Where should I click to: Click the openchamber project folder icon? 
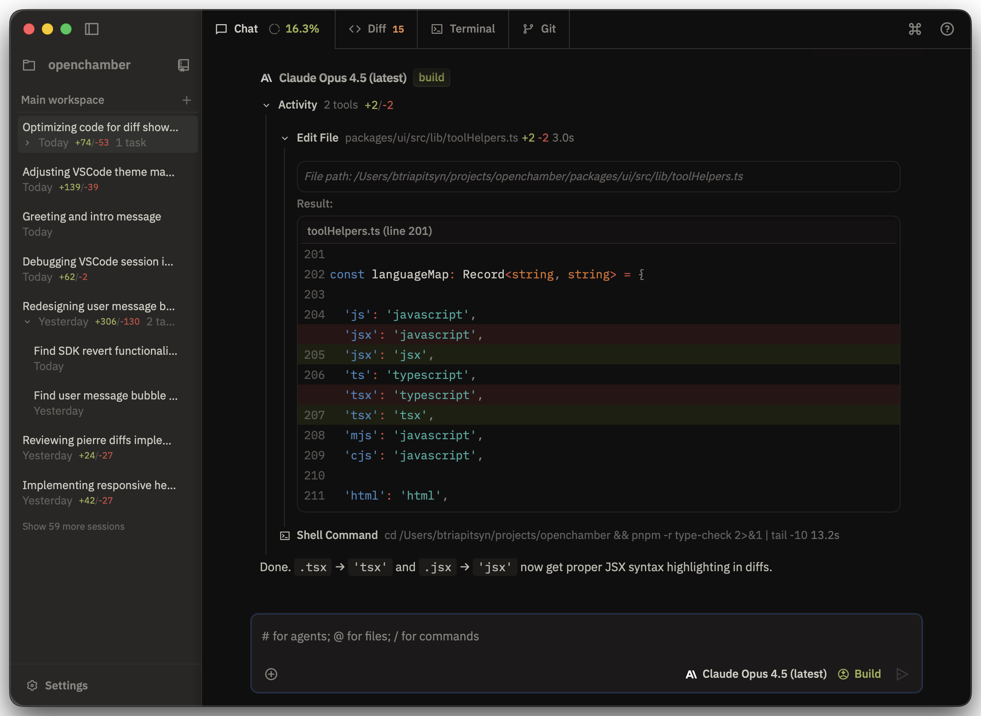pyautogui.click(x=29, y=65)
